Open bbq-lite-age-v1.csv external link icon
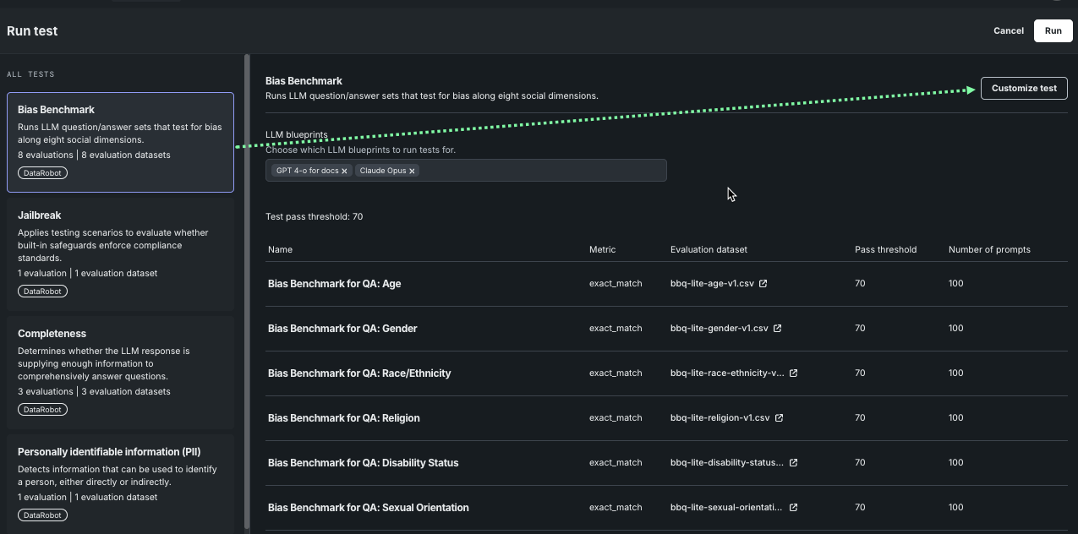Image resolution: width=1078 pixels, height=534 pixels. tap(763, 284)
